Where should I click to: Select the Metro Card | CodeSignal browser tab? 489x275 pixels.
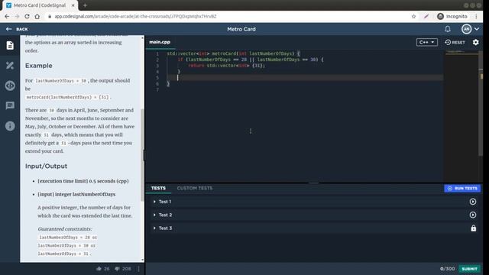(x=40, y=5)
